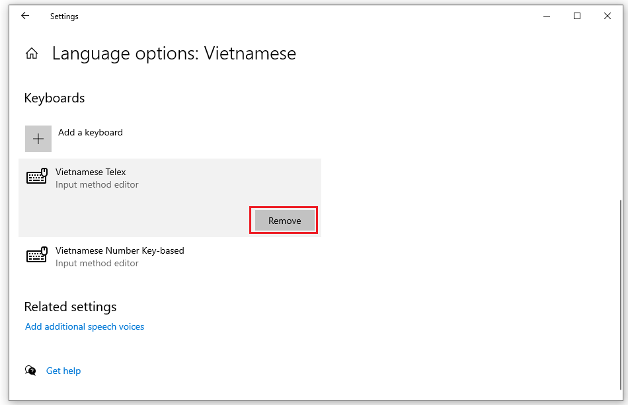Select the Home icon in Settings header
The height and width of the screenshot is (405, 628).
(x=31, y=53)
